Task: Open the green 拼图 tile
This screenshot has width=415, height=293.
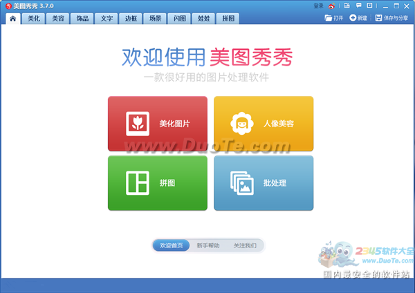Action: (x=158, y=183)
